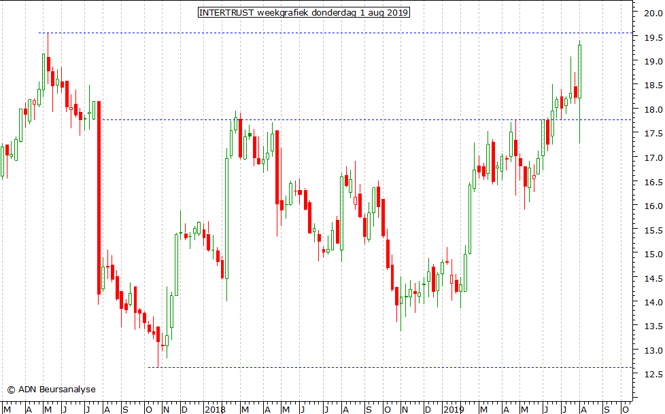
Task: Select the 12.5 price level label
Action: (x=653, y=375)
